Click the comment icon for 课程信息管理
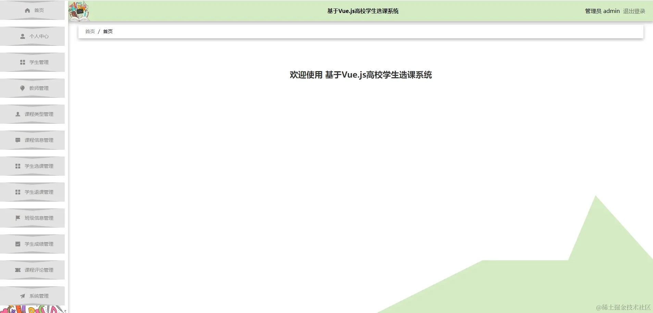This screenshot has width=653, height=313. 18,140
